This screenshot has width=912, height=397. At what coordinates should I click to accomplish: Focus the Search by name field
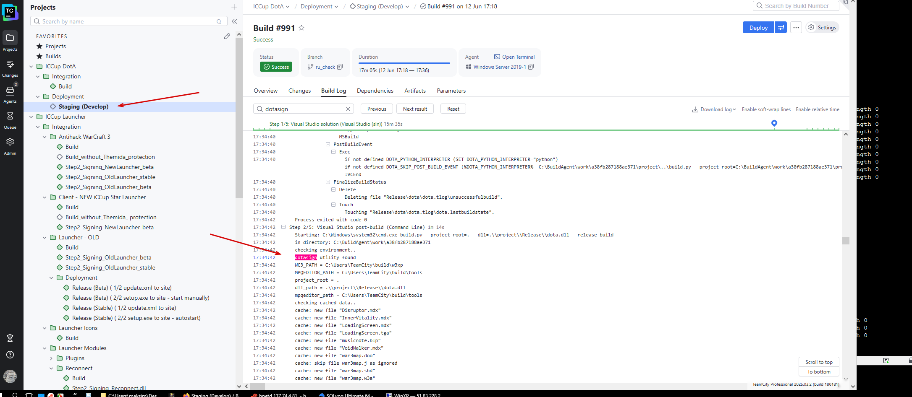(x=128, y=21)
